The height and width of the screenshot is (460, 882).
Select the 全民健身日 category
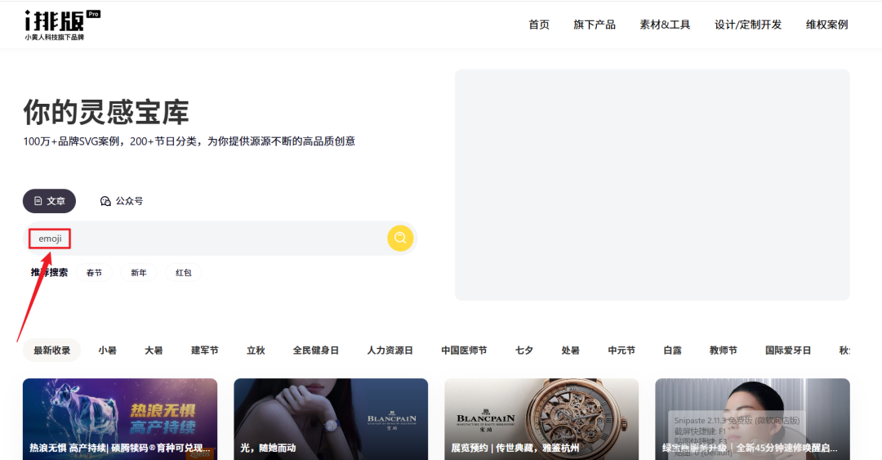[315, 351]
